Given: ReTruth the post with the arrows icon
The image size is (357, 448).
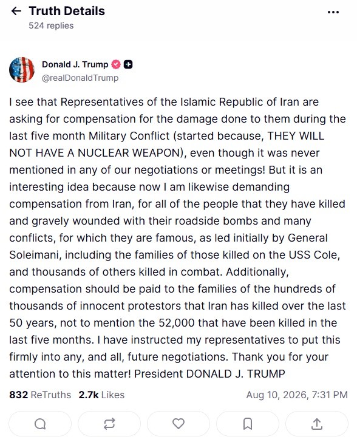Looking at the screenshot, I should (x=109, y=424).
